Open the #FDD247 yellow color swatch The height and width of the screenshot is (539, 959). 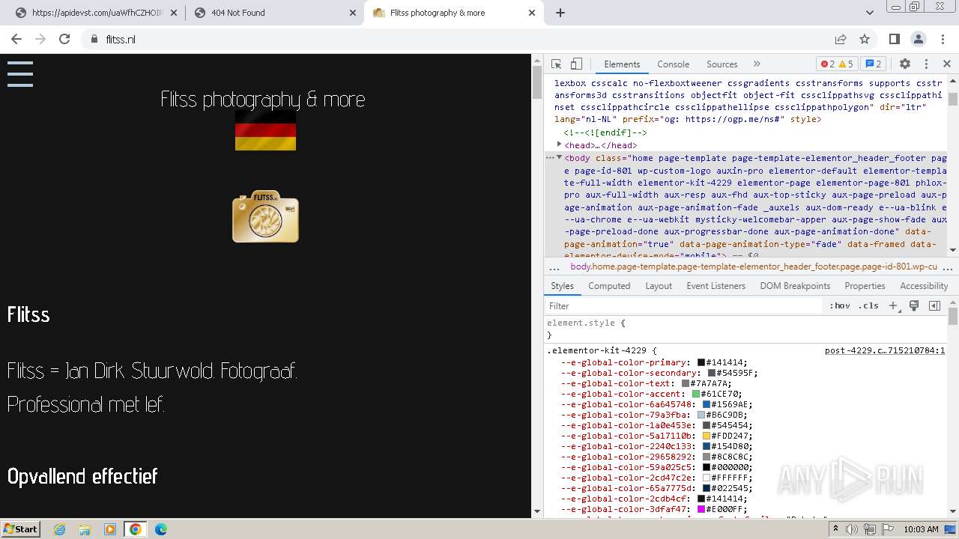click(x=707, y=436)
